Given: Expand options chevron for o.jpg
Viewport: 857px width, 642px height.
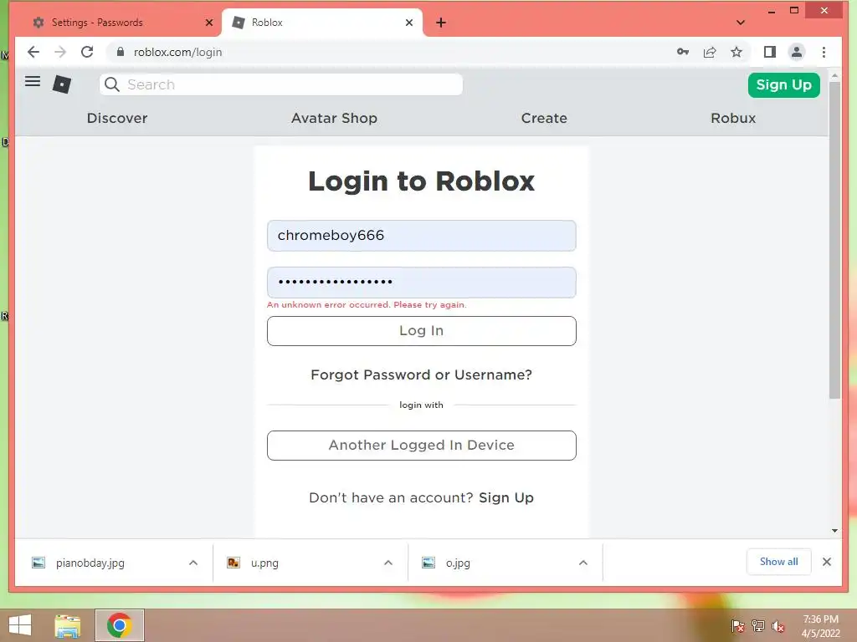Looking at the screenshot, I should [583, 563].
